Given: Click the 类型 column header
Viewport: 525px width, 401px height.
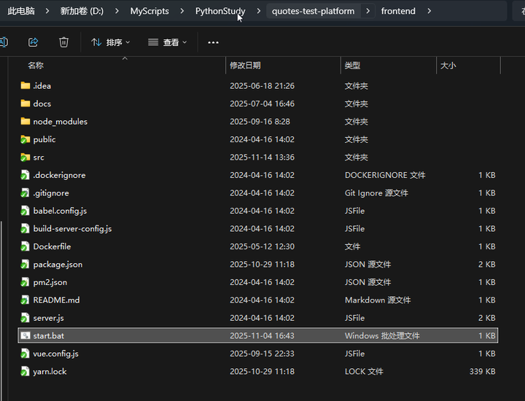Looking at the screenshot, I should [352, 66].
